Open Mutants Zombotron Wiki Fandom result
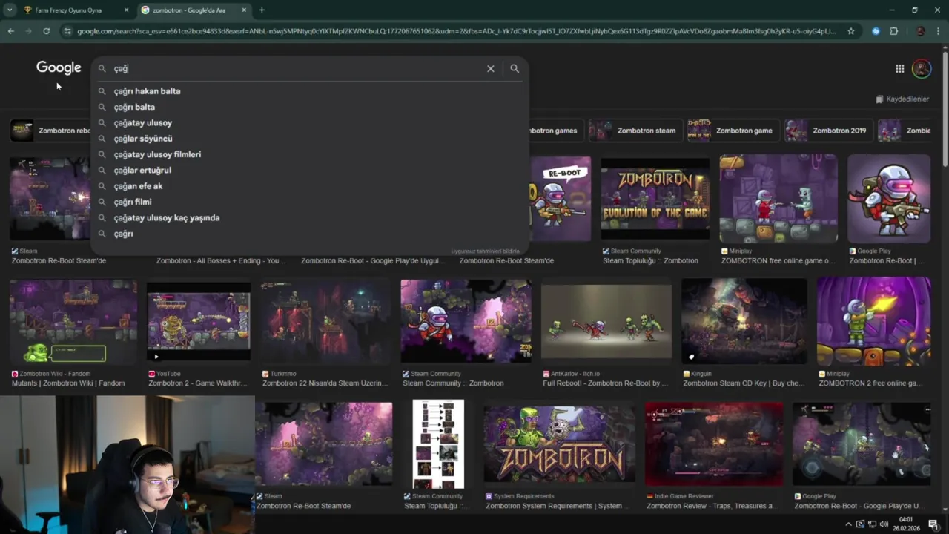This screenshot has height=534, width=949. click(x=68, y=383)
